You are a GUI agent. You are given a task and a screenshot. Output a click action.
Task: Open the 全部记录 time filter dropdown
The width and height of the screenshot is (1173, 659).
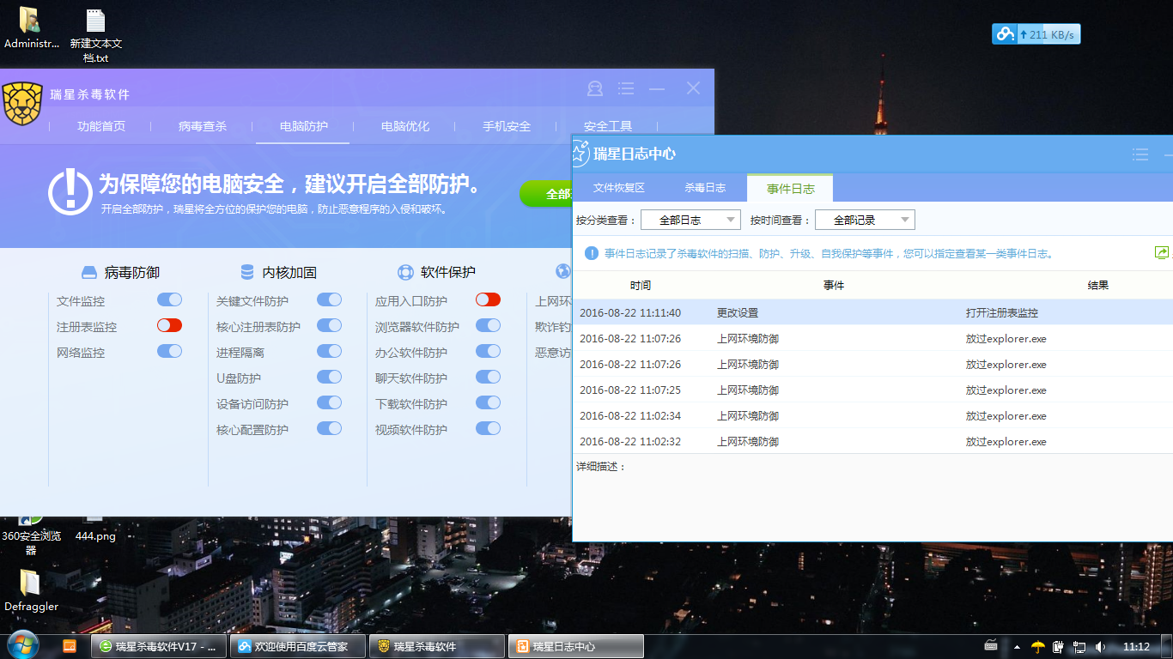click(865, 220)
